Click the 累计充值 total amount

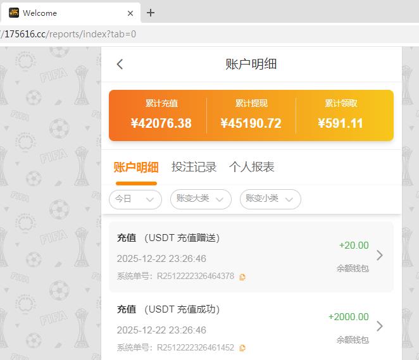(161, 123)
